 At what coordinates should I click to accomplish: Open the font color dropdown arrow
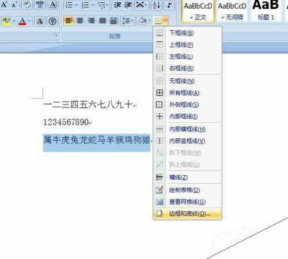[29, 21]
